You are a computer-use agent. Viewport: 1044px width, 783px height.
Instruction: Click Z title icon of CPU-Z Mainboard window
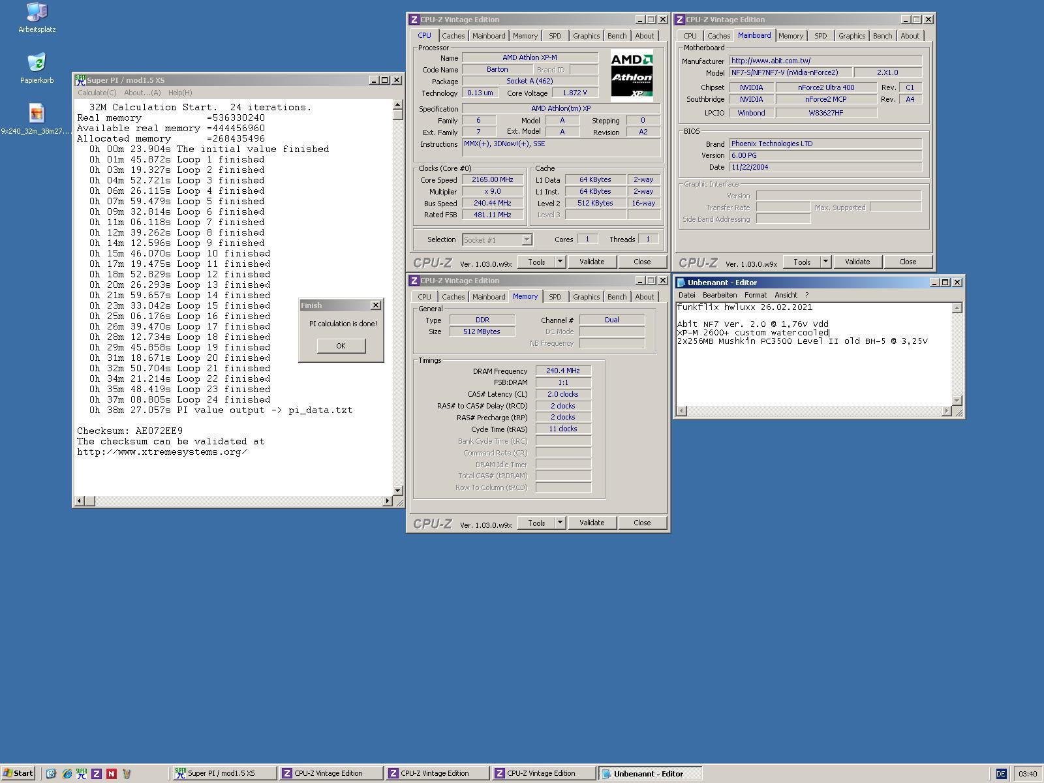[679, 20]
